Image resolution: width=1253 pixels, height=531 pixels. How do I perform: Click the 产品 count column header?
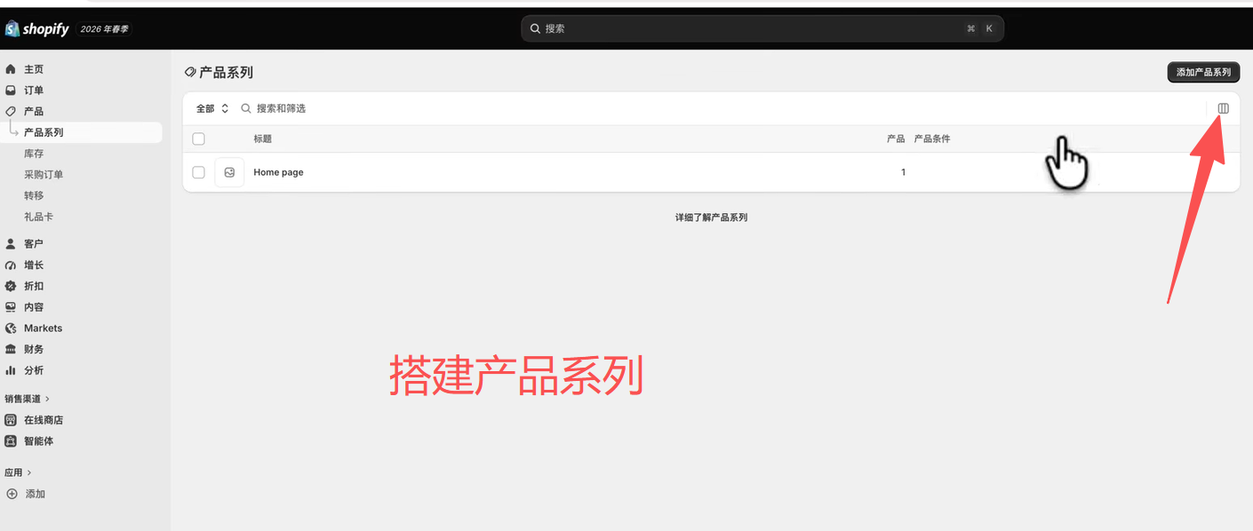[x=896, y=139]
